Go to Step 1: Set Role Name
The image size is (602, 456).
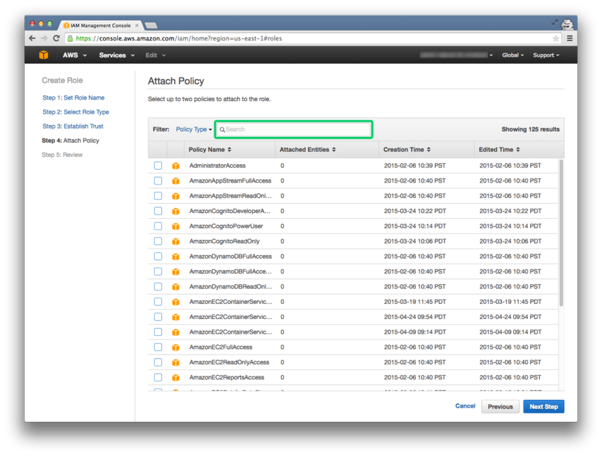[x=73, y=97]
